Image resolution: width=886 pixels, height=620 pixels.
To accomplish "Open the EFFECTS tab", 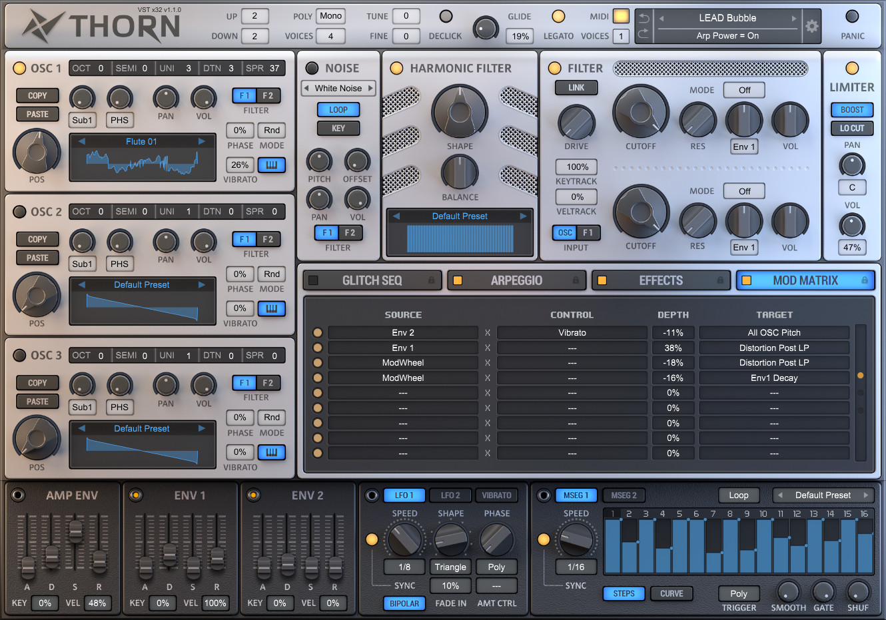I will coord(661,280).
